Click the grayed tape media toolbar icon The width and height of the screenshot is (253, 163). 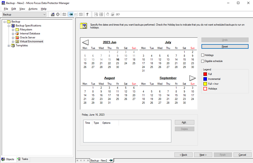coord(118,14)
